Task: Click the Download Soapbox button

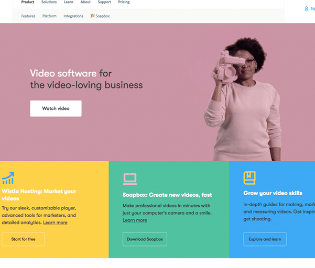Action: 145,239
